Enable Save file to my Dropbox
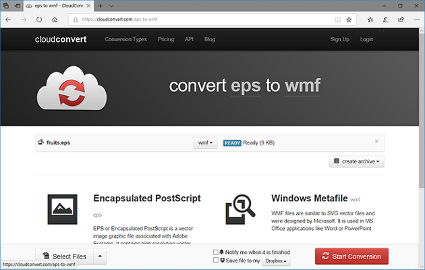Image resolution: width=425 pixels, height=270 pixels. pyautogui.click(x=216, y=261)
